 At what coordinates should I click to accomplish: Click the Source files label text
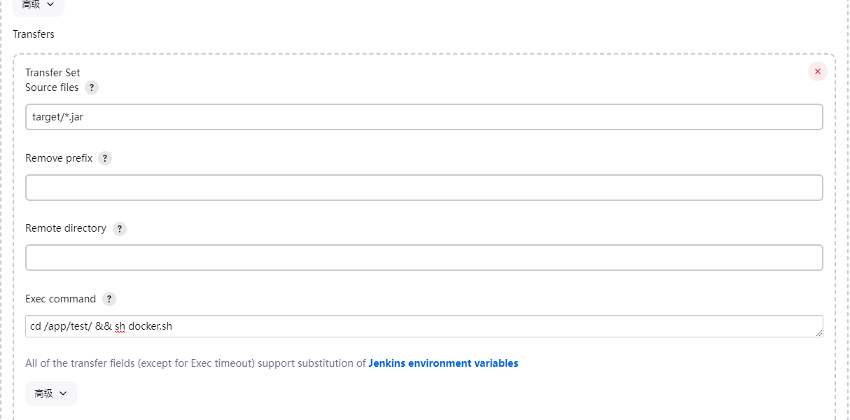tap(52, 87)
